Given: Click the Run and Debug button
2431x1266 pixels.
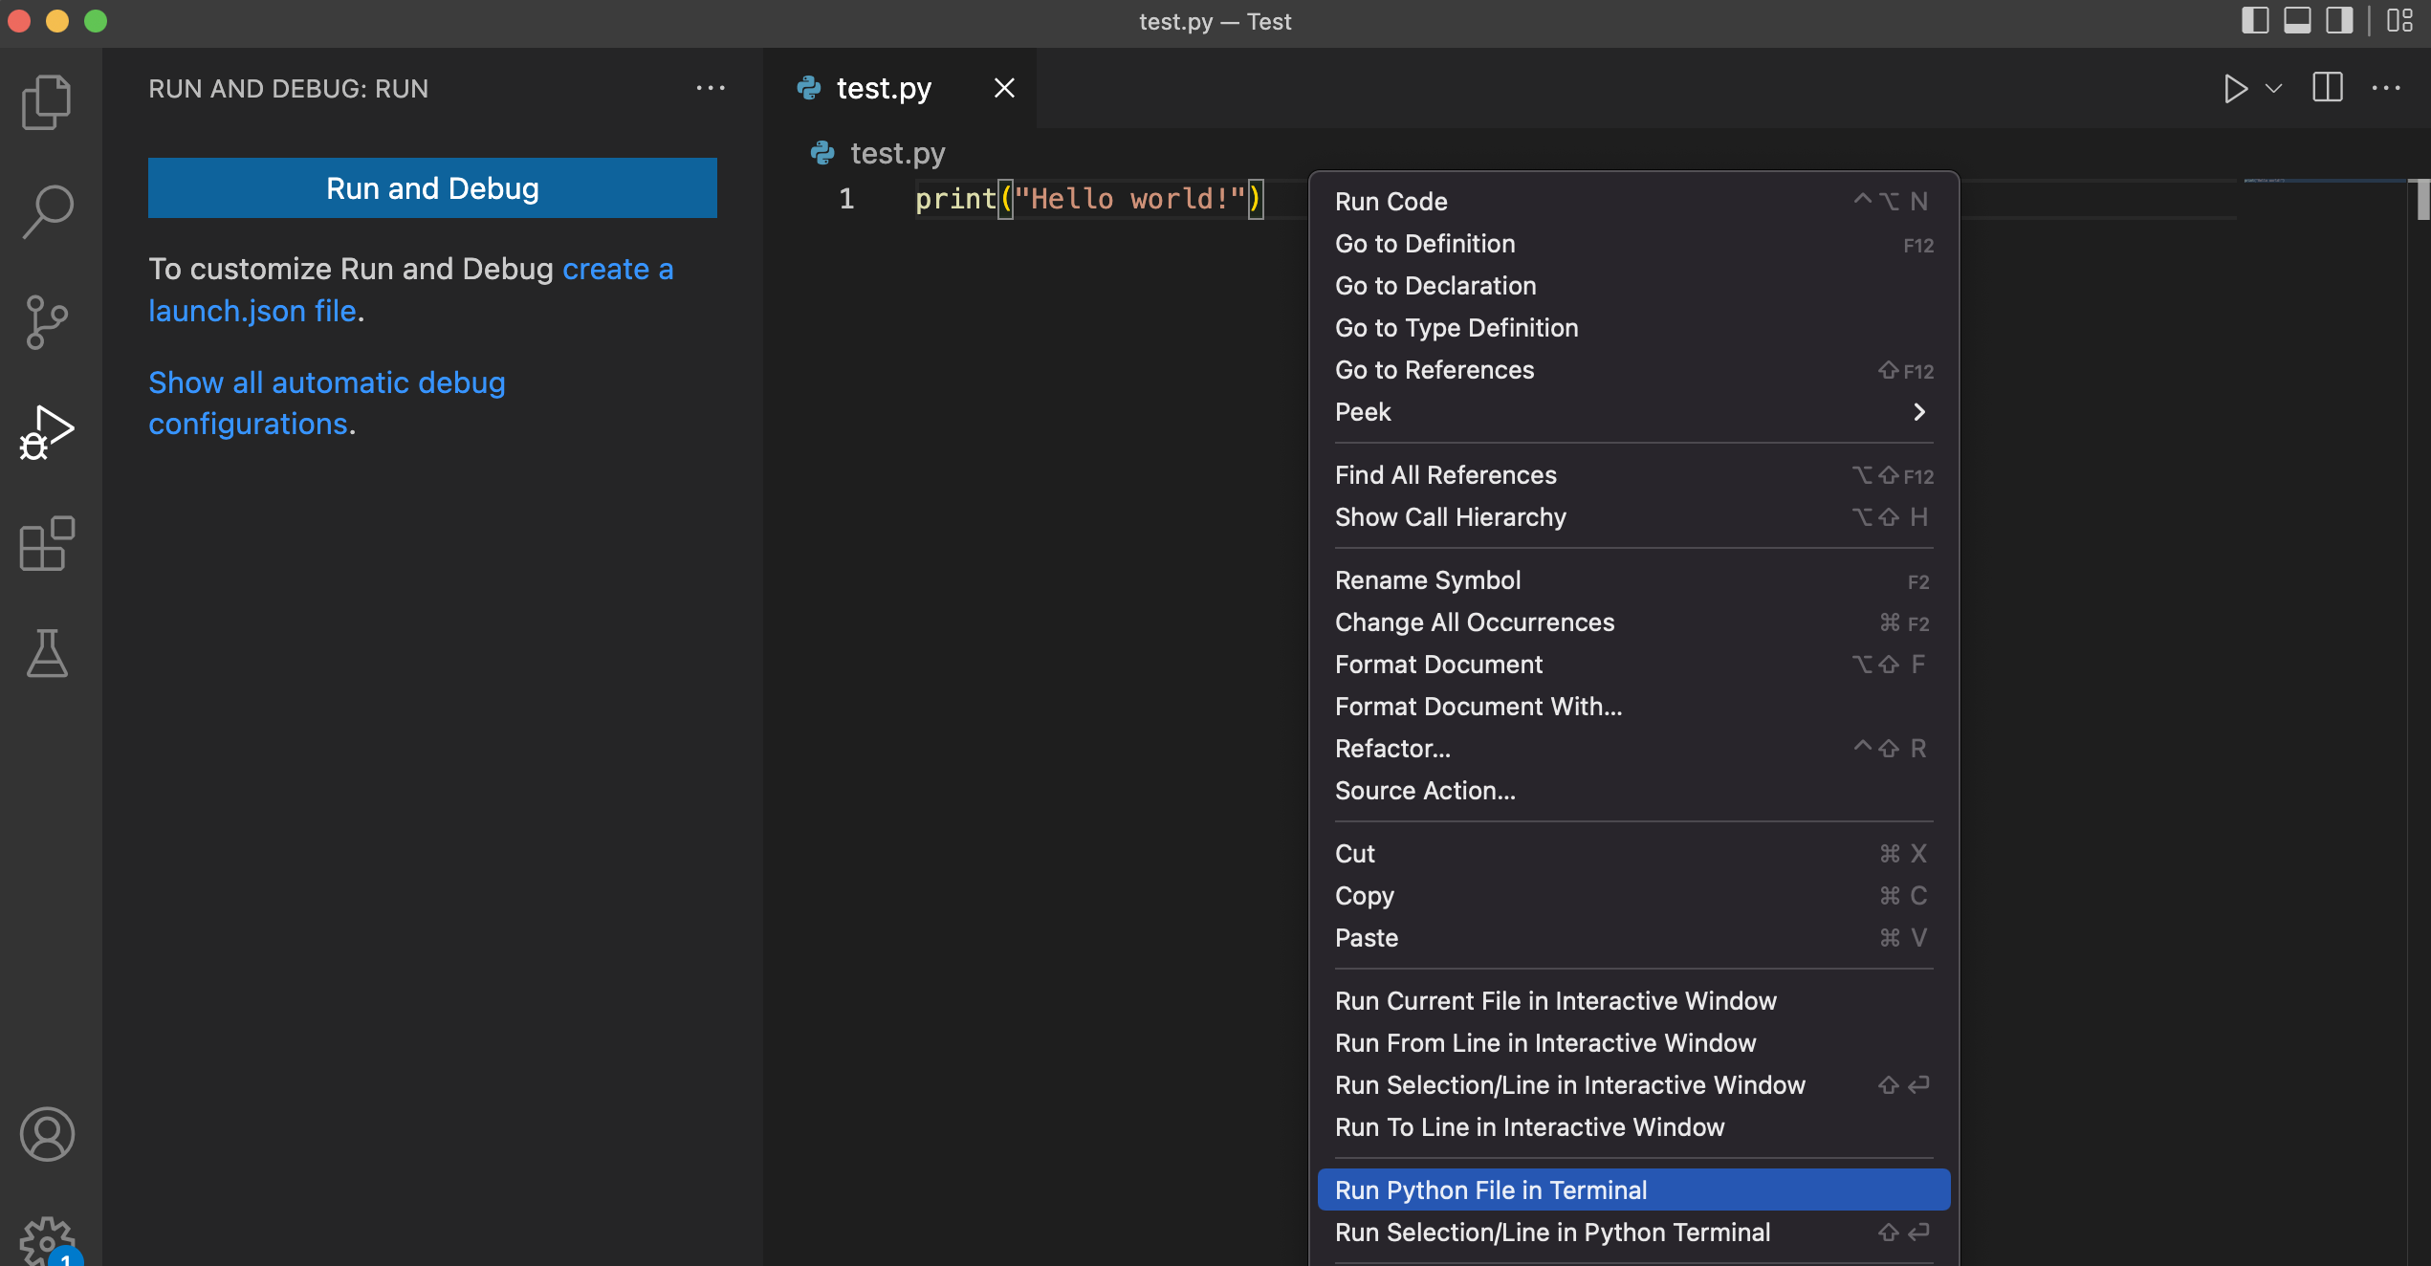Looking at the screenshot, I should pos(432,188).
